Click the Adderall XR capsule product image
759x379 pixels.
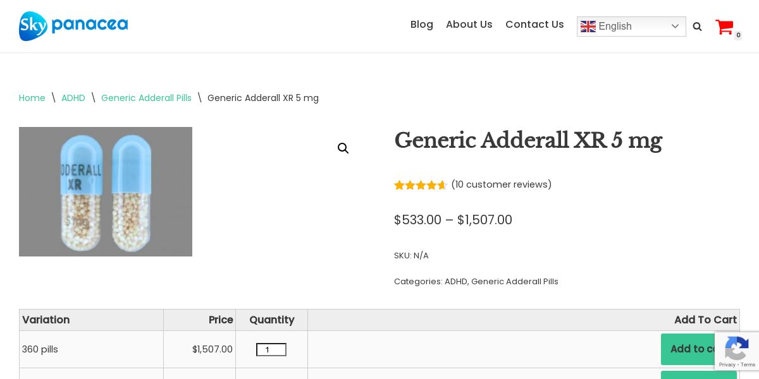106,192
